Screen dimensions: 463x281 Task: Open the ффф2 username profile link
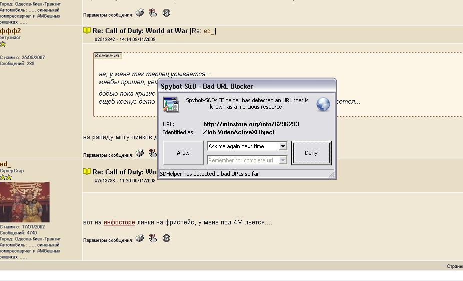click(10, 31)
